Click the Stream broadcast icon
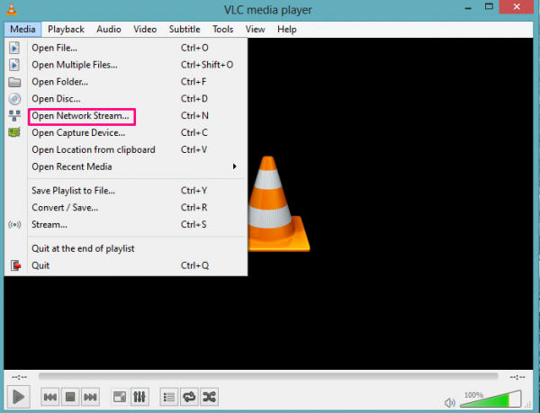Image resolution: width=540 pixels, height=413 pixels. coord(14,225)
